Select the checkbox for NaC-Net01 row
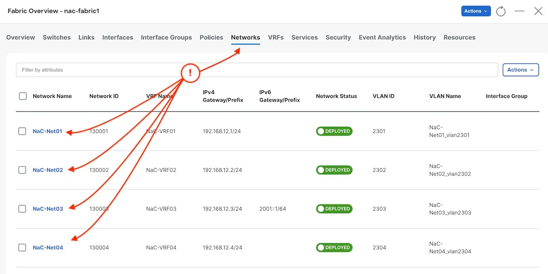The width and height of the screenshot is (548, 274). coord(22,131)
